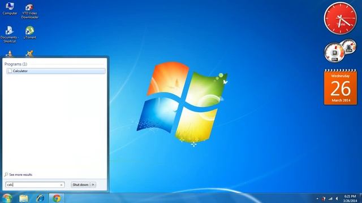Click See more results link

[x=19, y=175]
